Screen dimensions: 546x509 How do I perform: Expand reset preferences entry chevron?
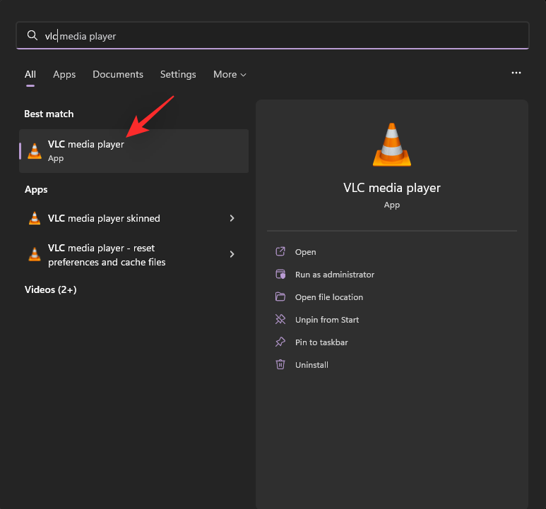click(232, 254)
